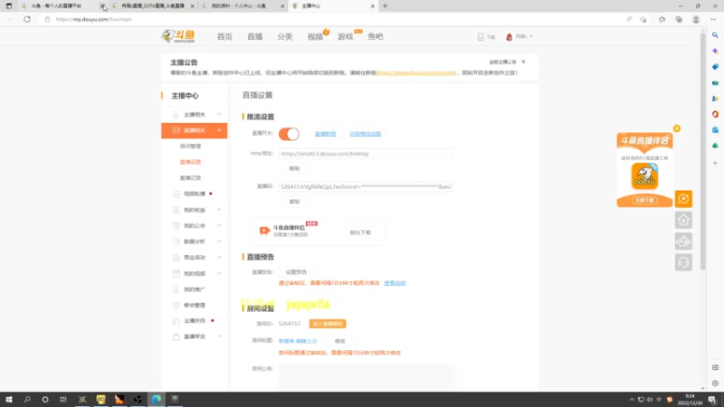The image size is (724, 407).
Task: Open the 查看说明 link
Action: click(x=395, y=283)
